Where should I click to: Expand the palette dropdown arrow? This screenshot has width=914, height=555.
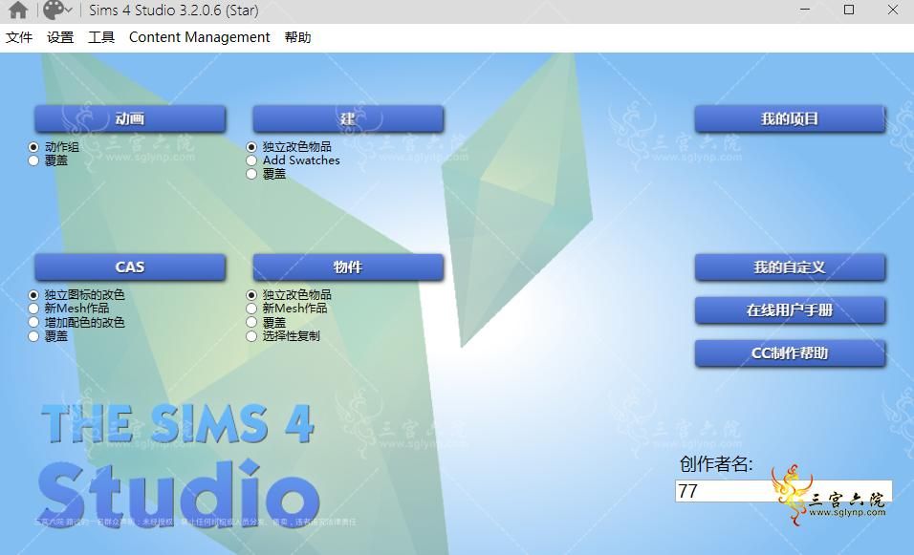pyautogui.click(x=69, y=11)
